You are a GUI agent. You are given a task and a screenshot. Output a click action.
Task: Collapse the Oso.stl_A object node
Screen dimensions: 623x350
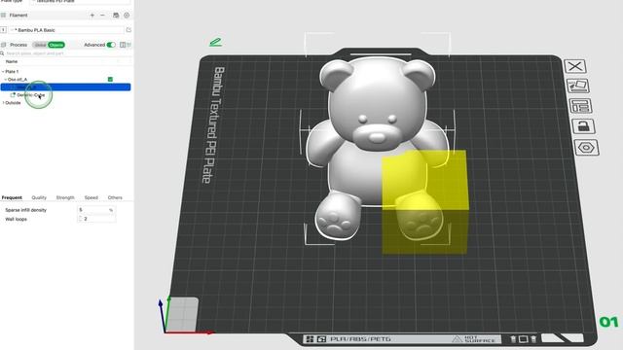(6, 80)
